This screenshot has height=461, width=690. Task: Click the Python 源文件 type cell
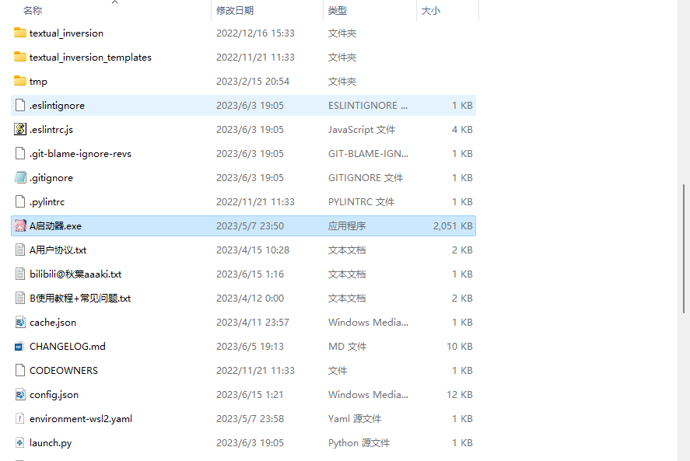pos(359,443)
